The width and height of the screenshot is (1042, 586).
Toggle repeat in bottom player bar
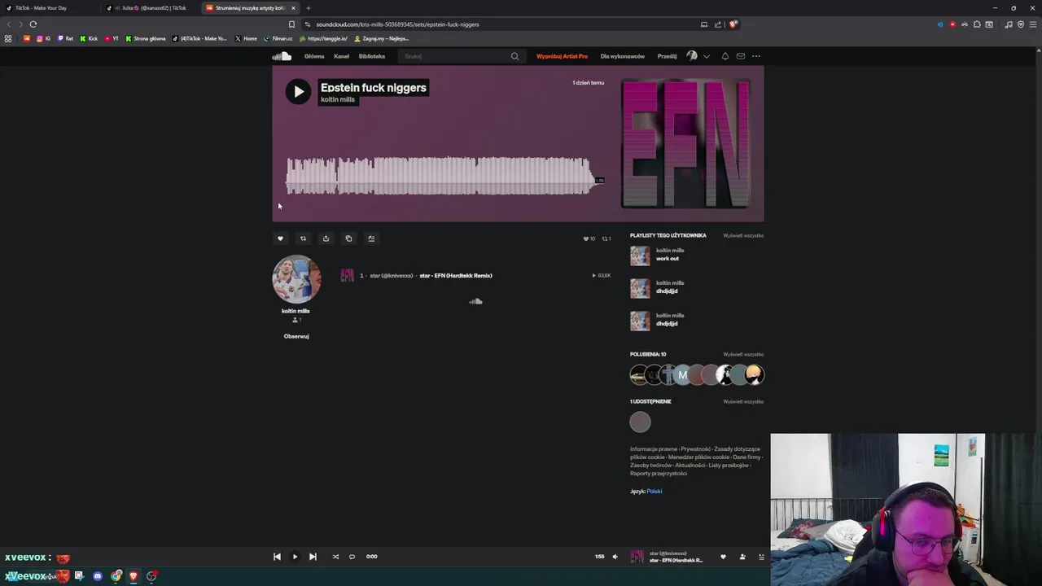[352, 557]
